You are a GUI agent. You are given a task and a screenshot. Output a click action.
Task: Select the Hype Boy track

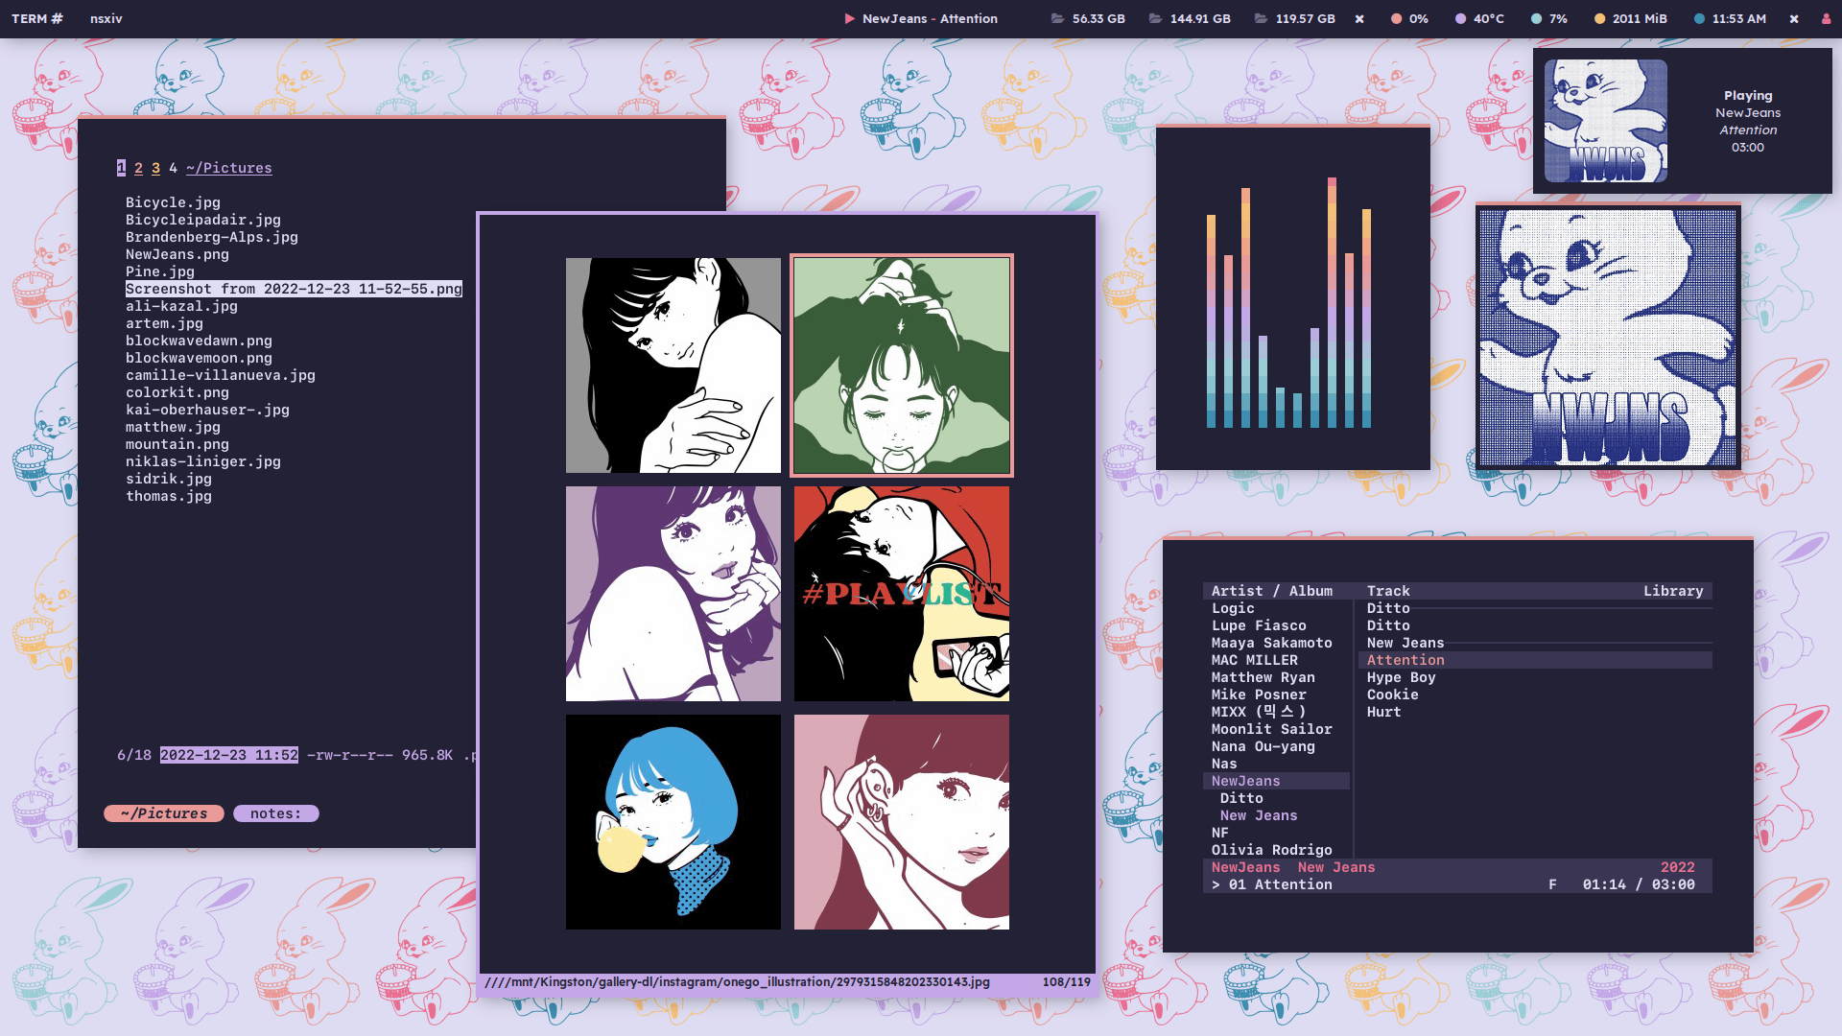(x=1401, y=677)
